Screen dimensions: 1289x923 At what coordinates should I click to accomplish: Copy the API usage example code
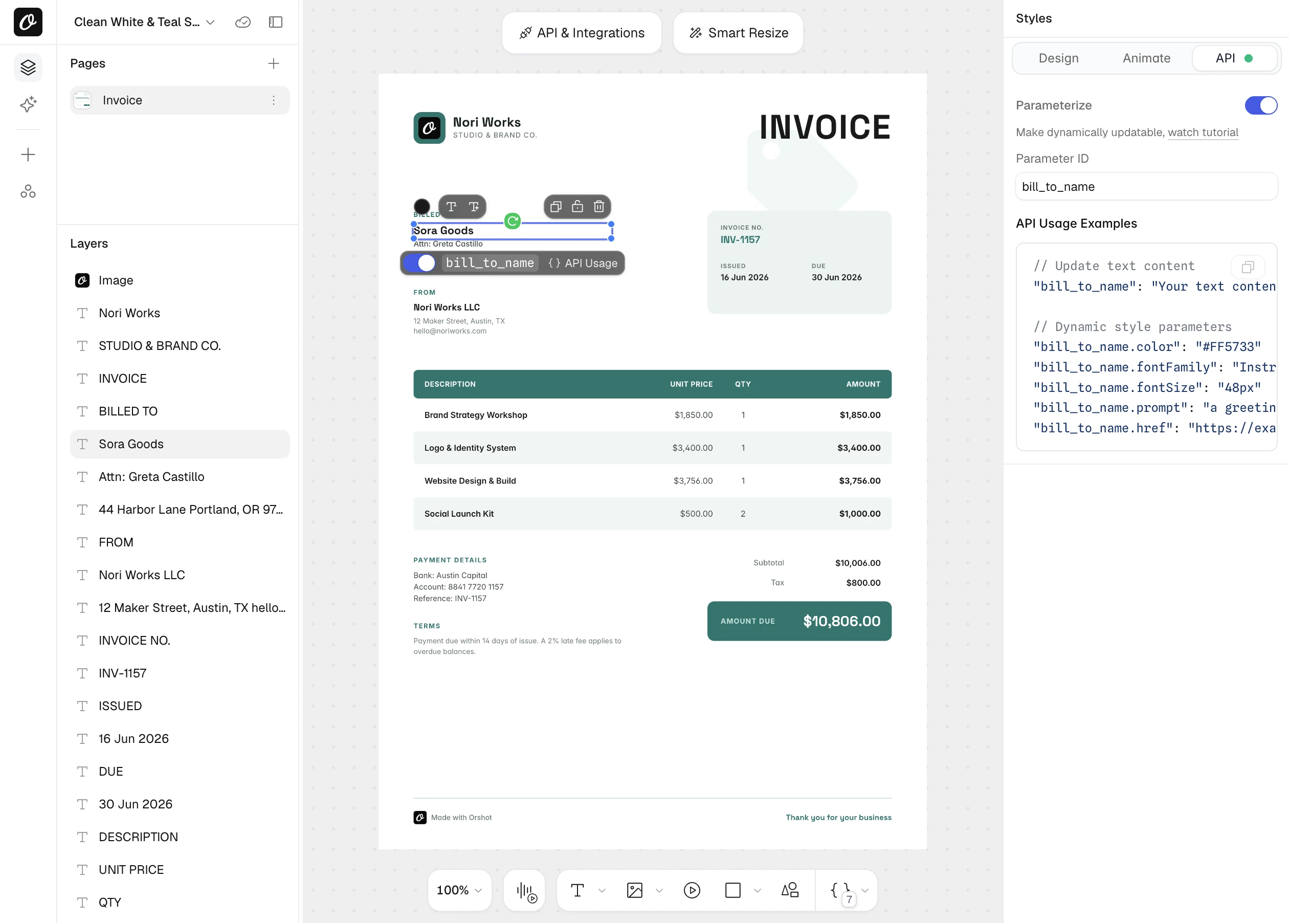pyautogui.click(x=1248, y=267)
